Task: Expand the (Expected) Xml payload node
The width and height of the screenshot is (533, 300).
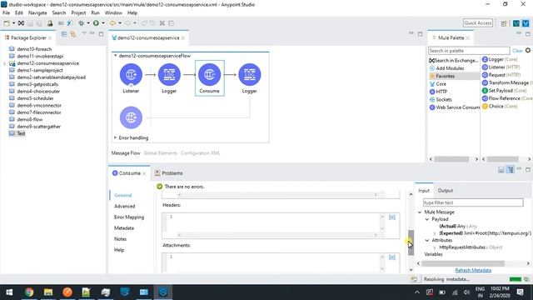Action: pos(435,233)
